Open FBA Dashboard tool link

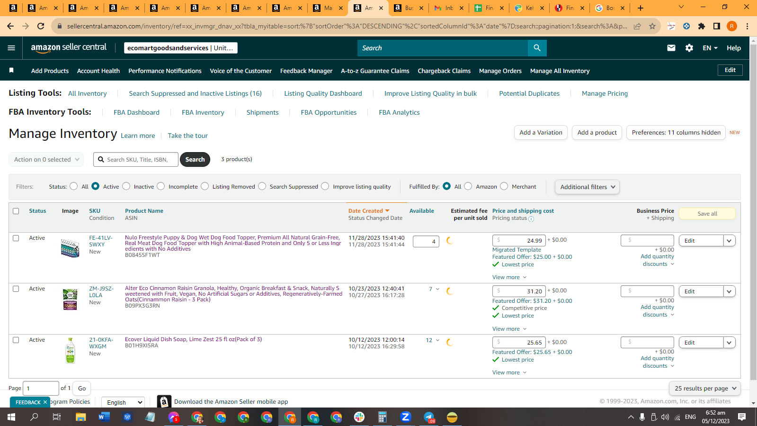(136, 113)
